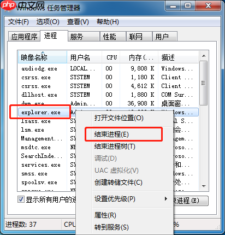Image resolution: width=225 pixels, height=235 pixels.
Task: Open the 用户 tab
Action: click(x=165, y=37)
